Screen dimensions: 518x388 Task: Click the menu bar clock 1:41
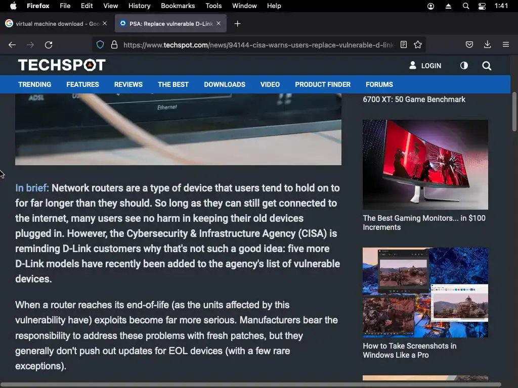pos(501,6)
